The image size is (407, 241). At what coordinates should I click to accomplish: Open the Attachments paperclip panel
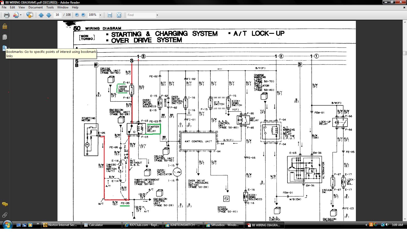click(x=5, y=215)
